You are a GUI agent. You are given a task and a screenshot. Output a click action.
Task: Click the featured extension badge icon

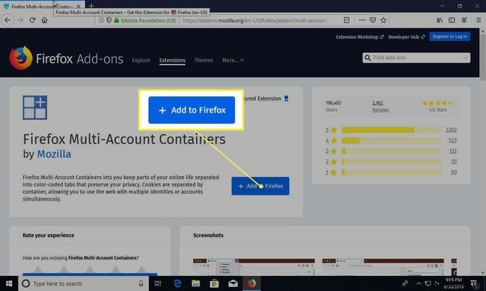point(286,98)
